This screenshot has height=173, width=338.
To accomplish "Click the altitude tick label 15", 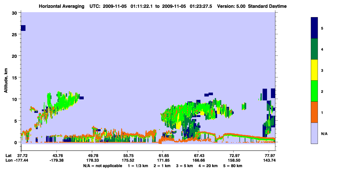I will [15, 77].
